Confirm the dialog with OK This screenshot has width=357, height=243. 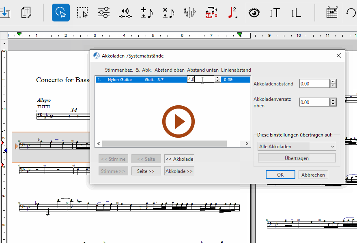pos(280,175)
